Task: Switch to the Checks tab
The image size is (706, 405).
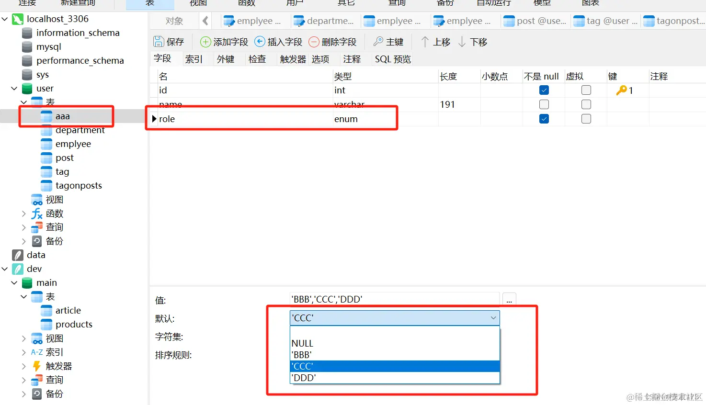Action: click(257, 59)
